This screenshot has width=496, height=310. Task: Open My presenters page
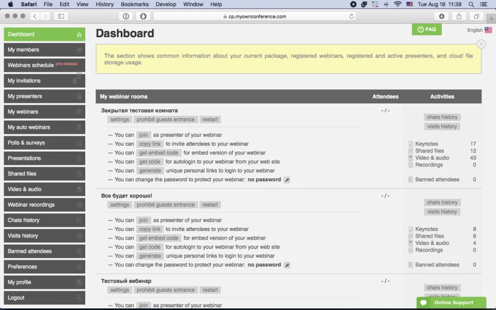tap(44, 96)
